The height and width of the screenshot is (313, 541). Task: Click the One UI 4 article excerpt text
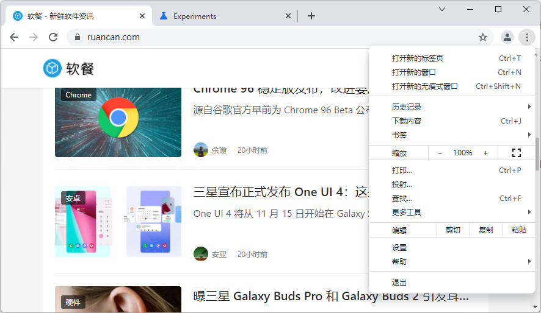pyautogui.click(x=281, y=214)
